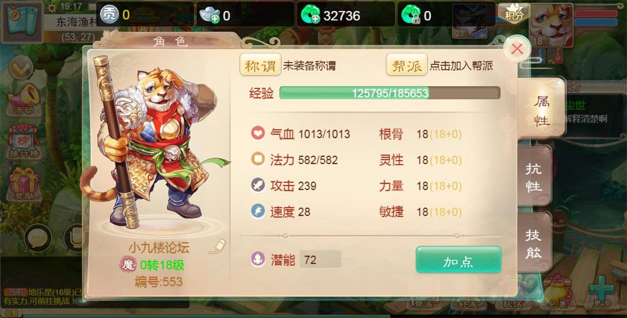Screen dimensions: 627x318
Task: Collapse the checkmark arrow on left sidebar
Action: pos(21,69)
